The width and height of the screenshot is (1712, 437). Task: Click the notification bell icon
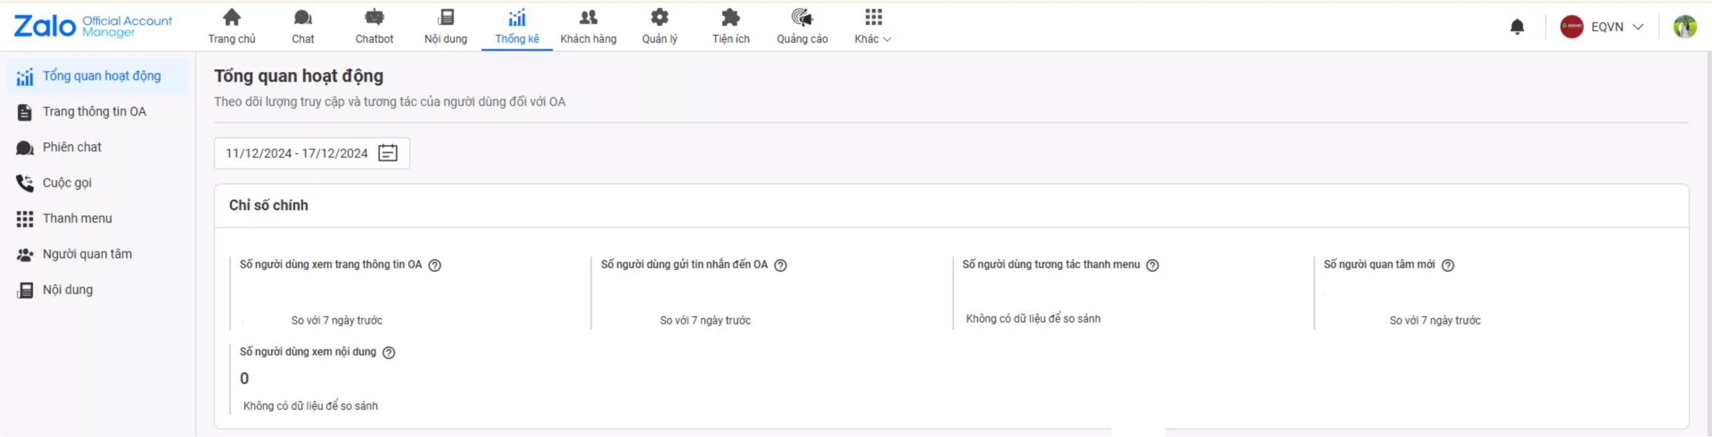click(x=1517, y=27)
